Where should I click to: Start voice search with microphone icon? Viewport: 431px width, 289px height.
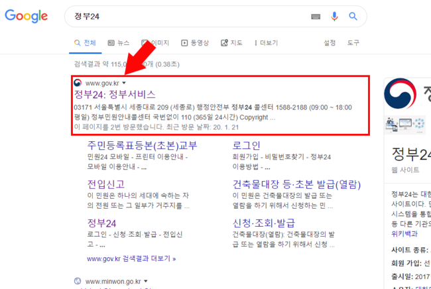[334, 17]
